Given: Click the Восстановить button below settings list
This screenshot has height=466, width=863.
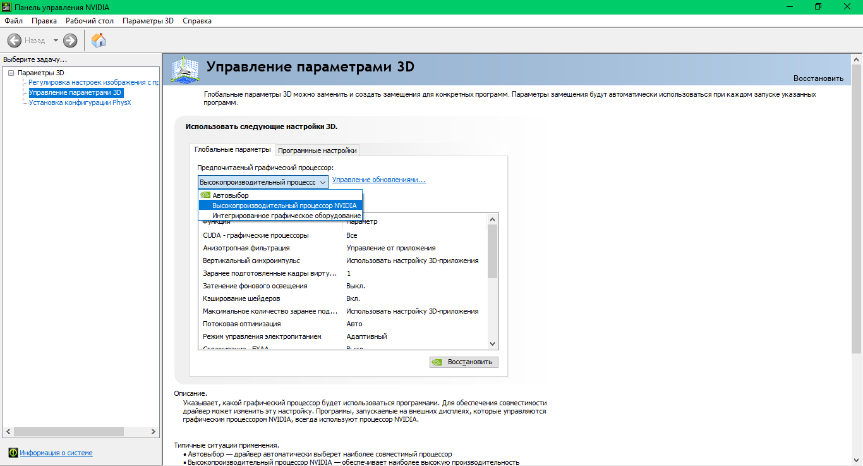Looking at the screenshot, I should tap(464, 362).
